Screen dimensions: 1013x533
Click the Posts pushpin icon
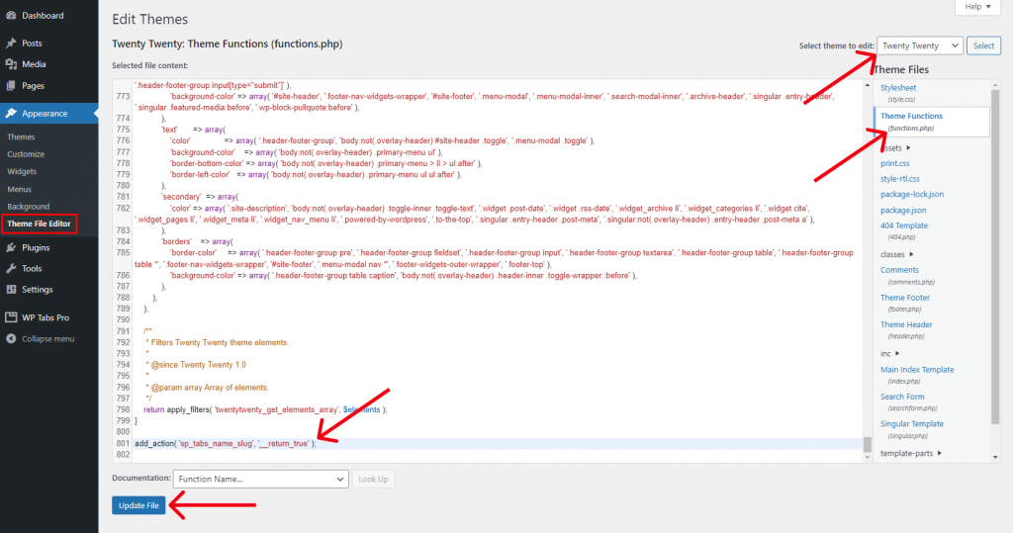tap(11, 44)
